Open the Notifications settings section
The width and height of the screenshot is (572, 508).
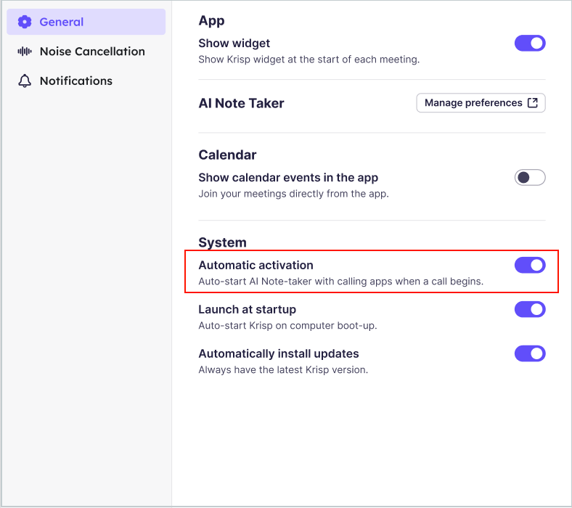(x=86, y=81)
